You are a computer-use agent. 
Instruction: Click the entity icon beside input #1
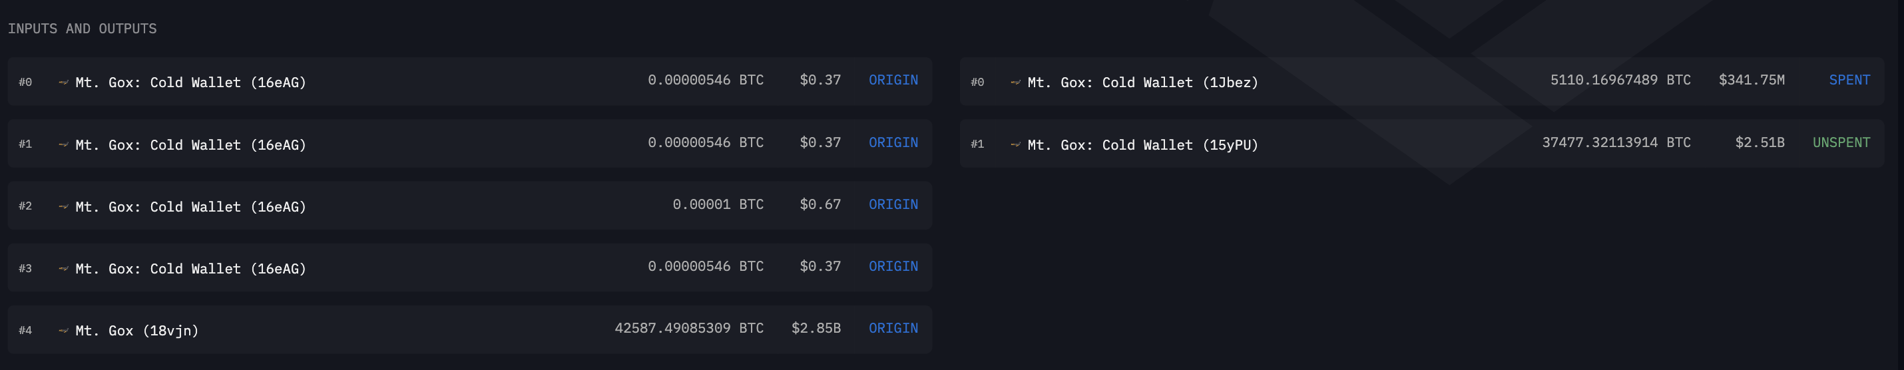click(63, 144)
